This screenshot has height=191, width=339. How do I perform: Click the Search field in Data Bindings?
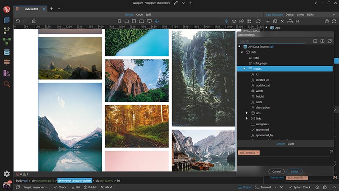tap(271, 41)
